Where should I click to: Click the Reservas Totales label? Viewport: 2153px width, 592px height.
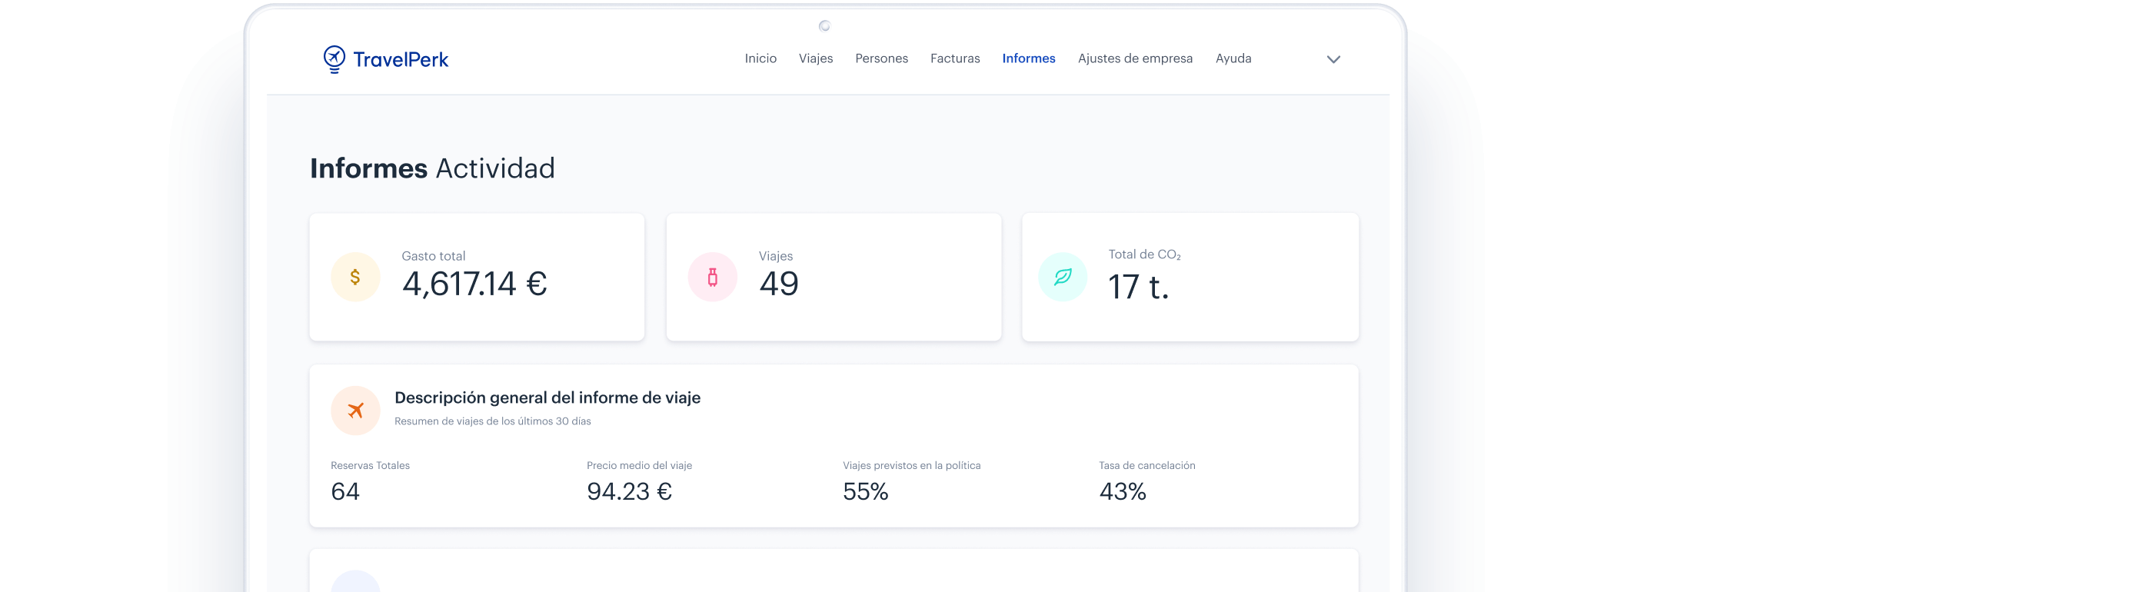tap(371, 466)
